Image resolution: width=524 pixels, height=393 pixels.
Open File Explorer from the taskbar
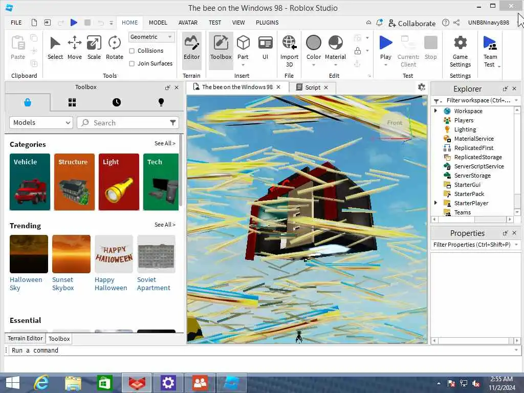tap(73, 383)
